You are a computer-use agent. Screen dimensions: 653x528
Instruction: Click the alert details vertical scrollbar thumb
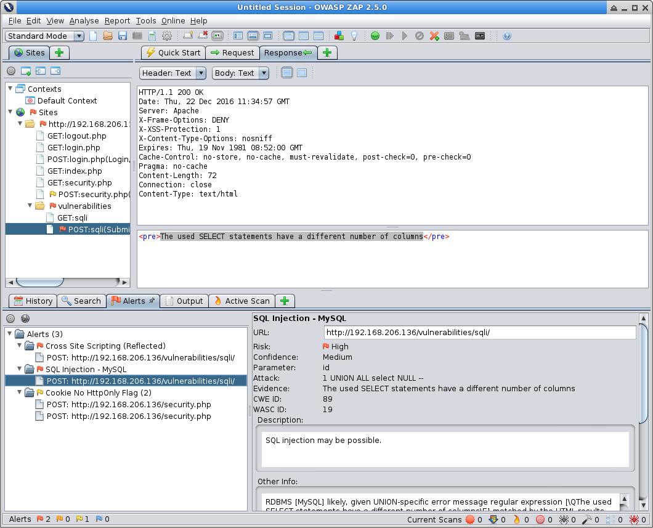pos(643,373)
